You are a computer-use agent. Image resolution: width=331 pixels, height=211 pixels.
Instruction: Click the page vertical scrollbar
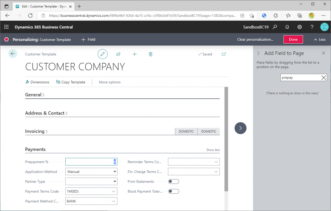point(226,139)
